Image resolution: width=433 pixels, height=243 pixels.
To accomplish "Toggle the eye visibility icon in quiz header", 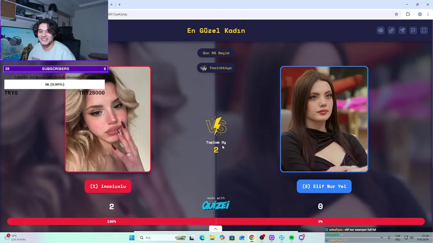I will [381, 30].
